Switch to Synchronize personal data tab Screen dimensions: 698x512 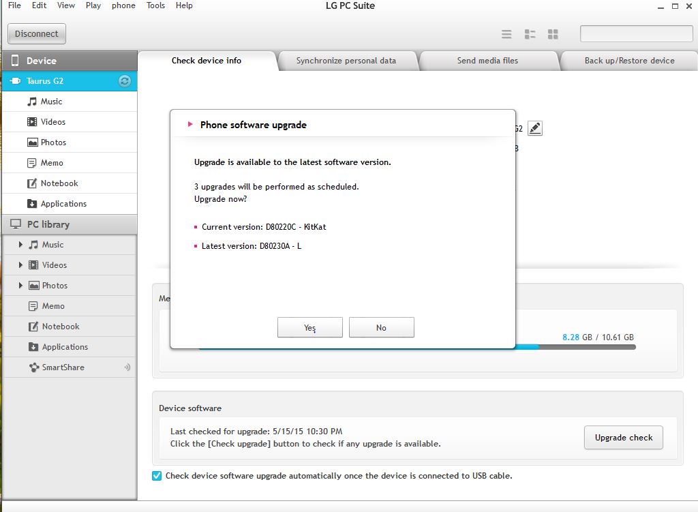point(346,61)
